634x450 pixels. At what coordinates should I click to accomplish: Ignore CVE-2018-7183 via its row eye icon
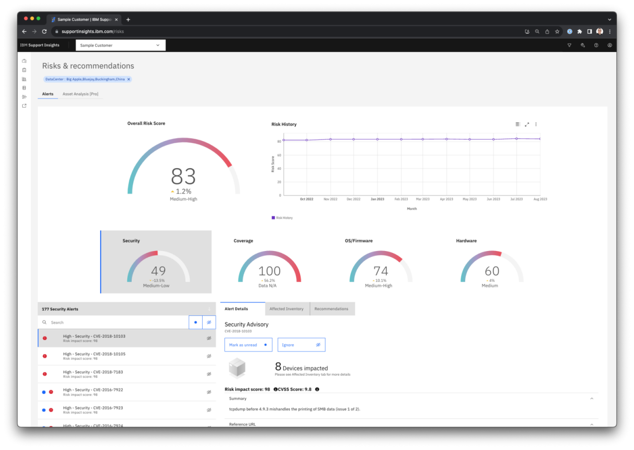point(209,374)
